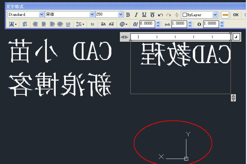Click inside the CAD教程 text editing box

pyautogui.click(x=181, y=68)
